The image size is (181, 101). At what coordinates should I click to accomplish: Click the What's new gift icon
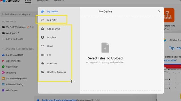[3, 90]
